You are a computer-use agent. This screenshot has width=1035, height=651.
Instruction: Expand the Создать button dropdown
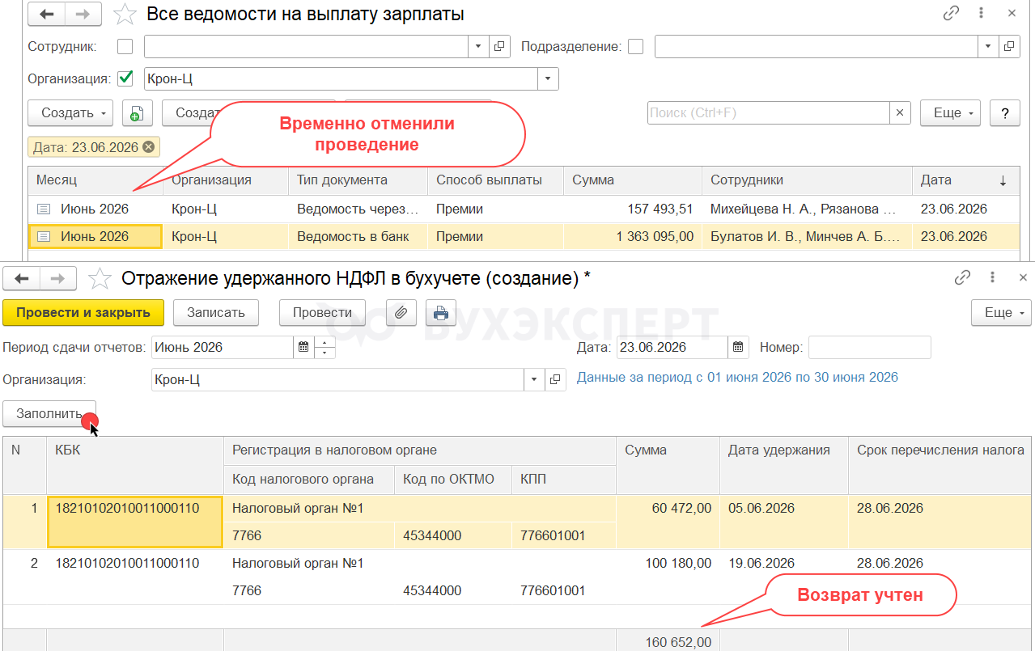click(70, 113)
